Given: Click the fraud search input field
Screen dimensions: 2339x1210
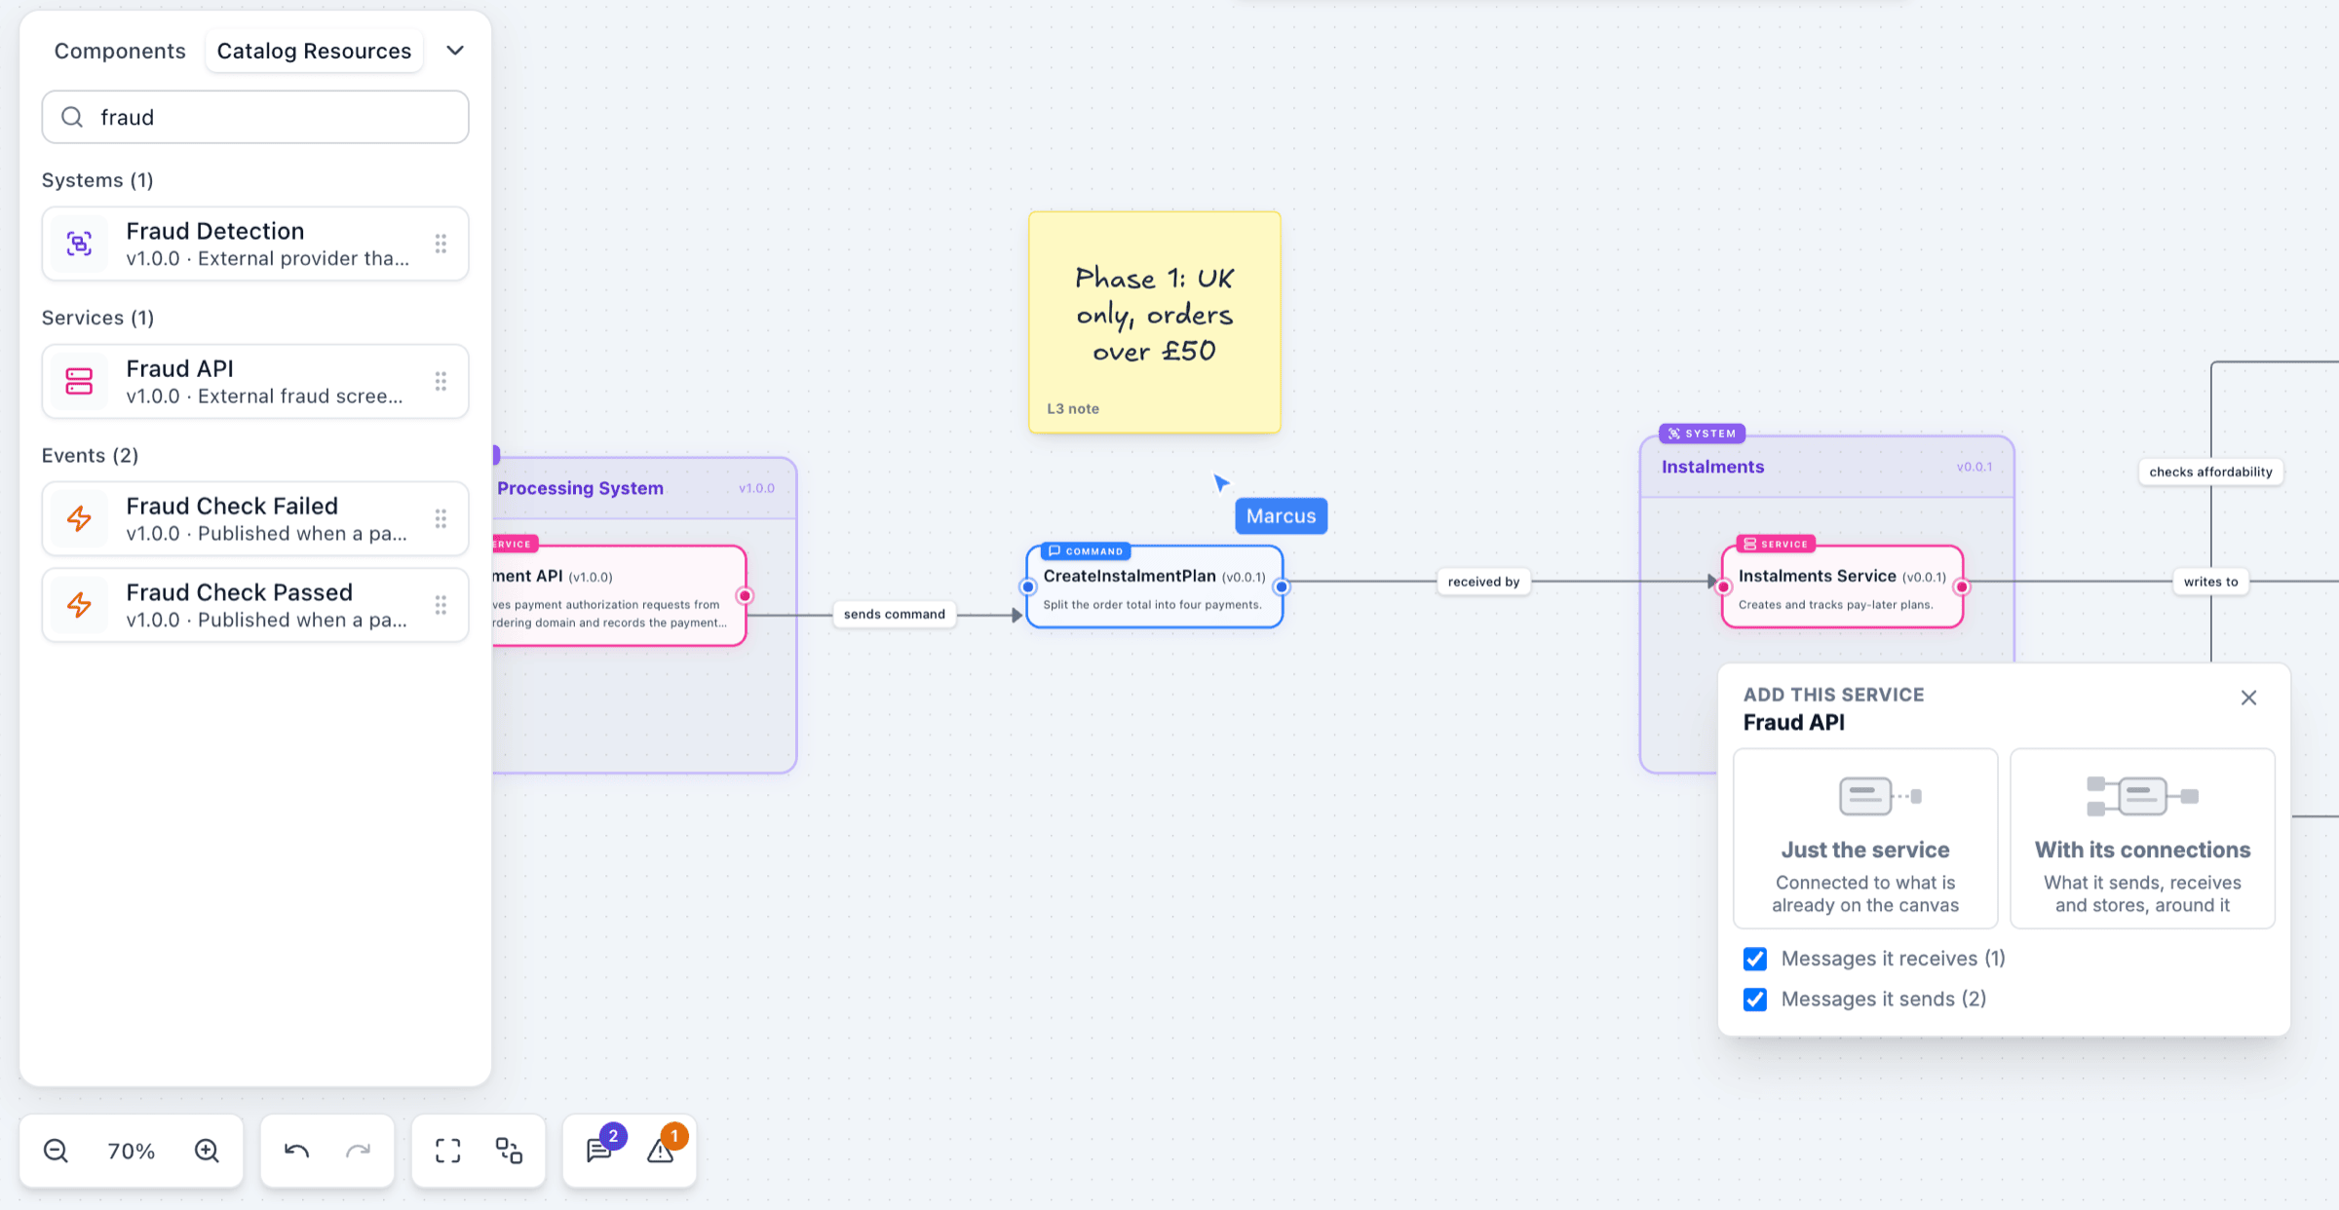Looking at the screenshot, I should tap(255, 117).
